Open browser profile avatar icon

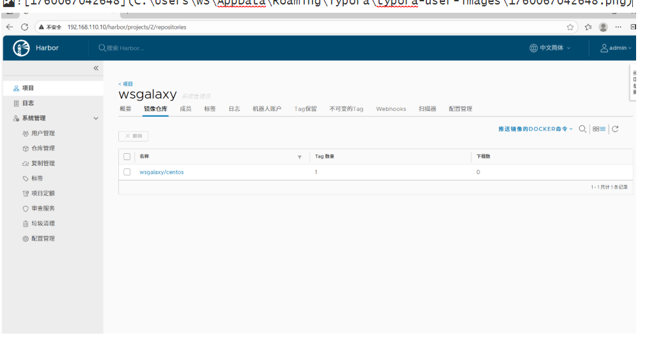(603, 27)
